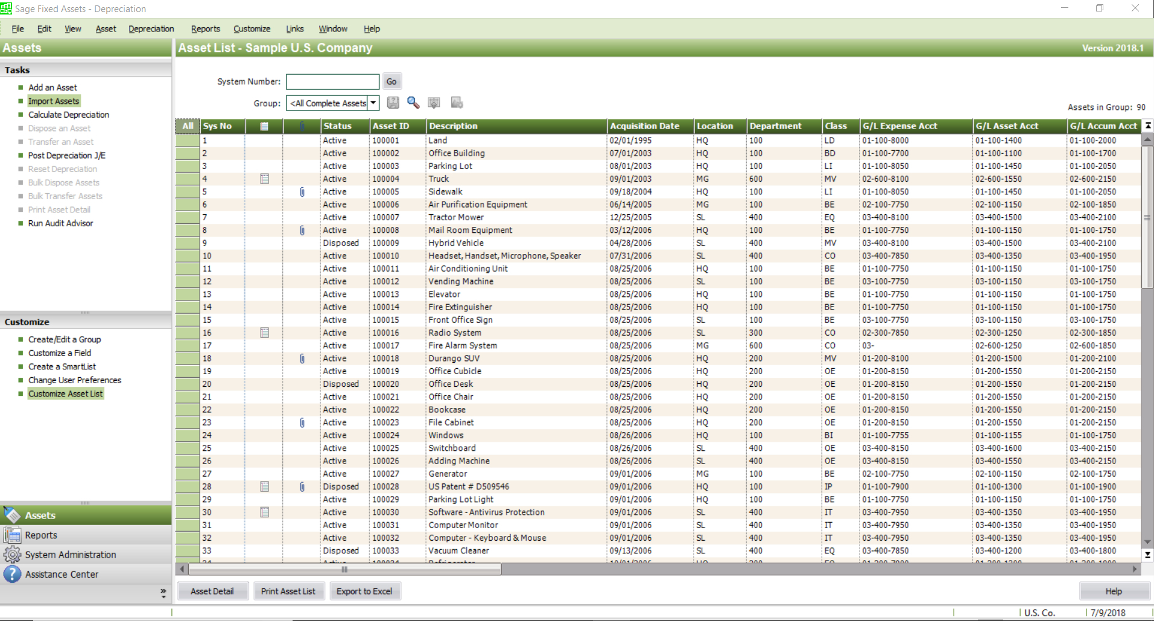
Task: Click the vertical scrollbar down arrow
Action: [x=1148, y=542]
